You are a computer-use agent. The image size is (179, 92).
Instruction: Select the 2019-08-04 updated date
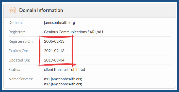click(54, 60)
